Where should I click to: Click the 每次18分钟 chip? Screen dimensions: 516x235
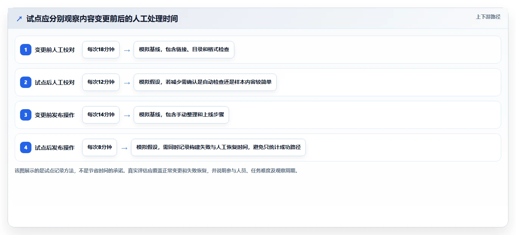[x=101, y=50]
